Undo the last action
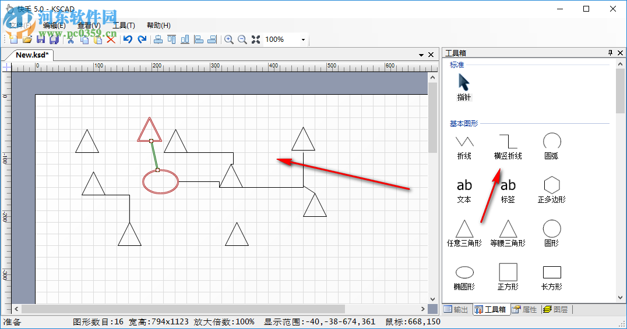Screen dimensions: 627x329 pos(128,40)
